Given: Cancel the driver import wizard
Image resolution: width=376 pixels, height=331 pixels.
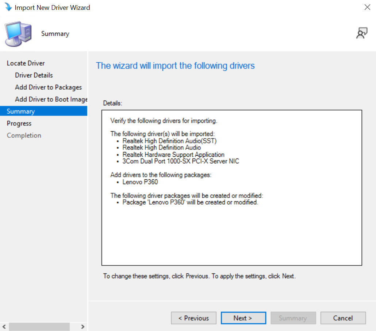Looking at the screenshot, I should (x=343, y=318).
